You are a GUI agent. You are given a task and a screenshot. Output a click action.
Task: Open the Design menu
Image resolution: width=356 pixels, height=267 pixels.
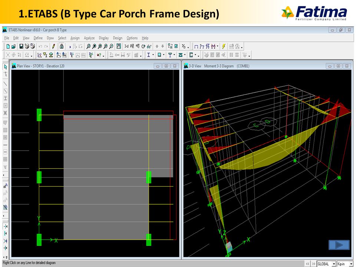(118, 38)
